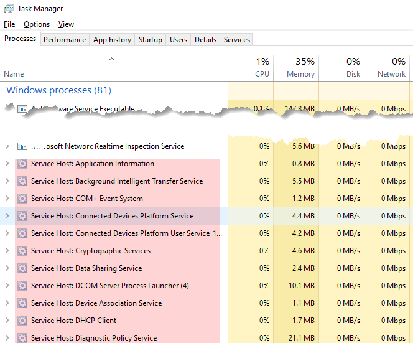Select Service Host: Diagnostic Policy Service text
413x343 pixels.
pyautogui.click(x=94, y=338)
